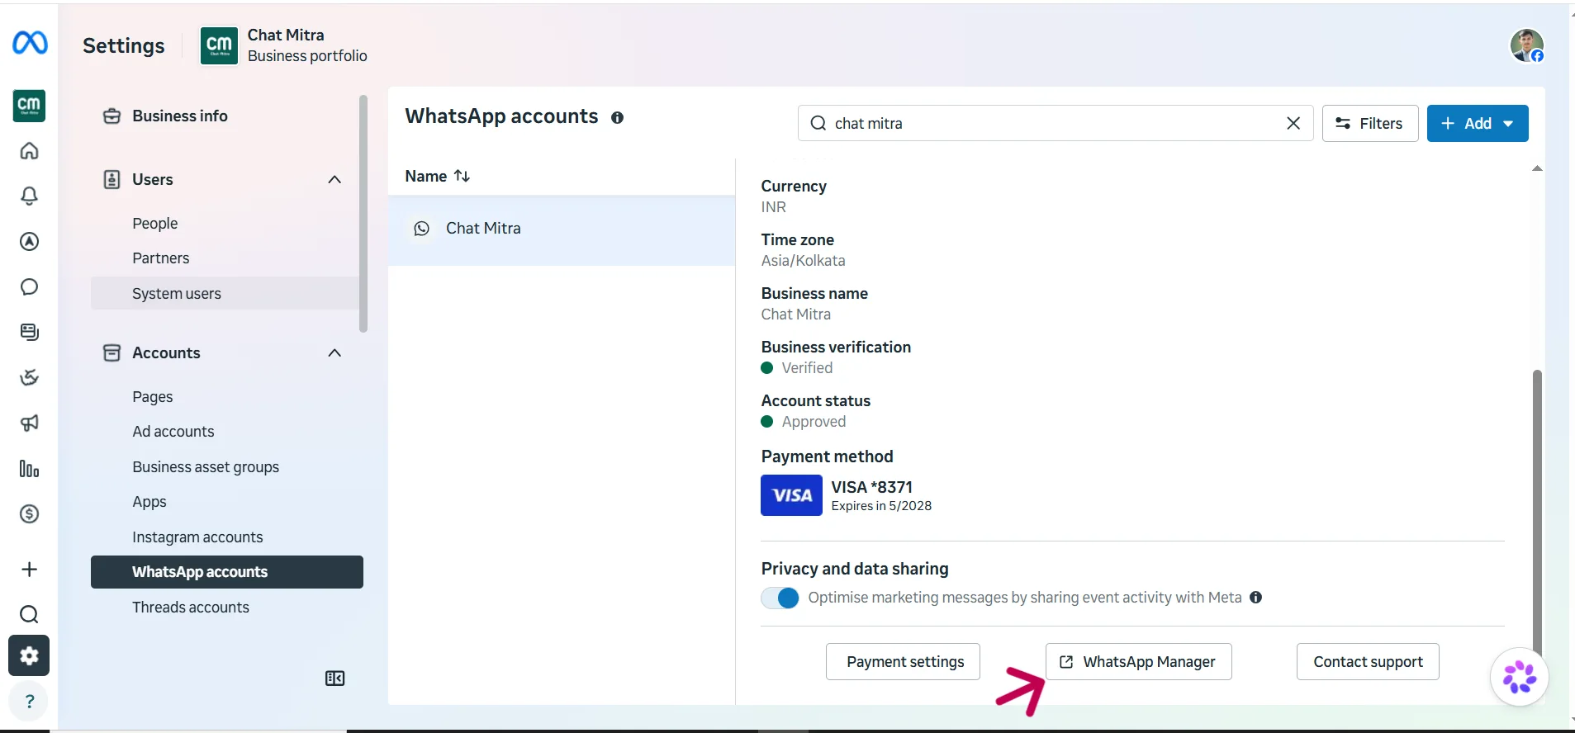The image size is (1575, 733).
Task: Open Apps in sidebar
Action: click(x=149, y=502)
